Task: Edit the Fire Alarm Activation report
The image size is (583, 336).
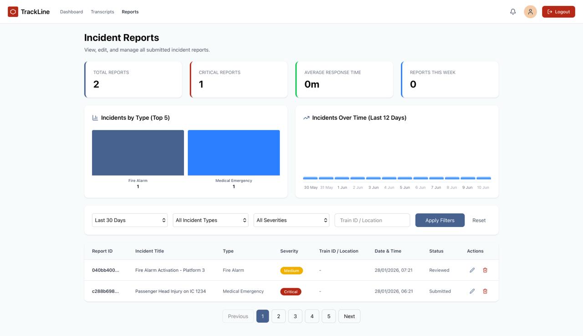Action: (x=472, y=270)
